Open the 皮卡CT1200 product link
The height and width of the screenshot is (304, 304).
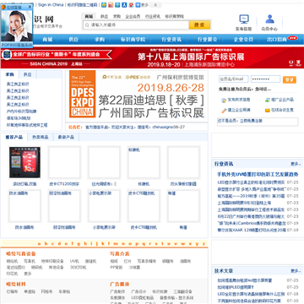pyautogui.click(x=64, y=184)
